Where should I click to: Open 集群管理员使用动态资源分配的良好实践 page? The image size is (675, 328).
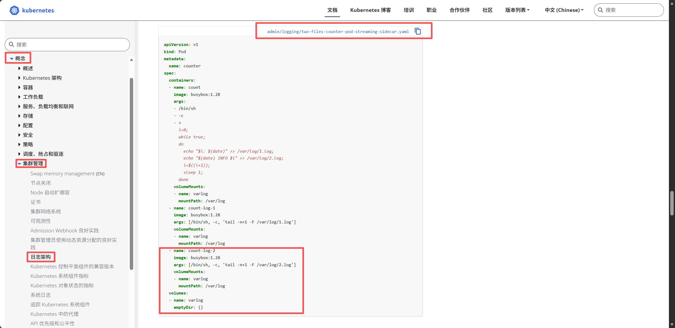(x=74, y=243)
